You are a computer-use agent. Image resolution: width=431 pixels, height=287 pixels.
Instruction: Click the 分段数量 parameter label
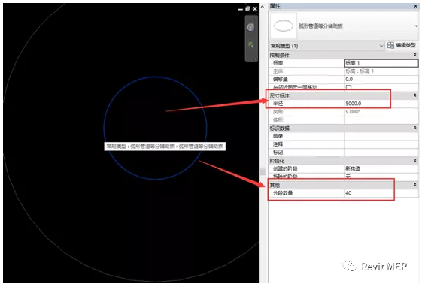click(x=283, y=193)
